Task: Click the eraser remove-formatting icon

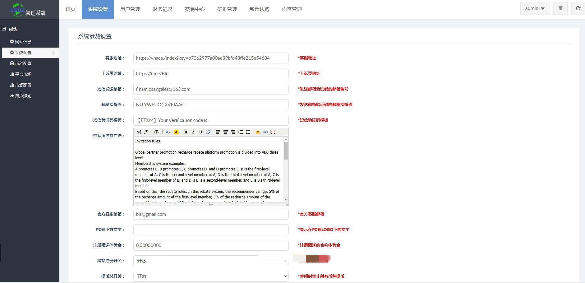Action: coord(208,132)
